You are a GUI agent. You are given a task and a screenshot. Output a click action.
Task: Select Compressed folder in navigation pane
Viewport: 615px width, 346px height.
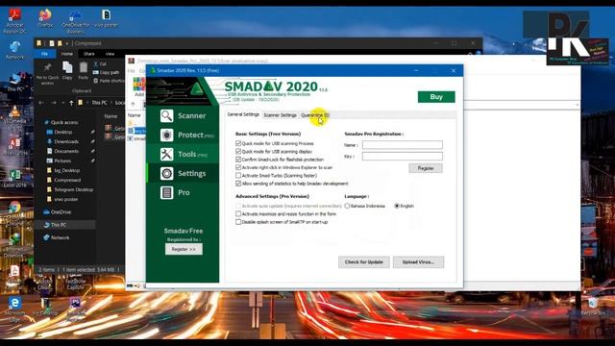coord(63,180)
